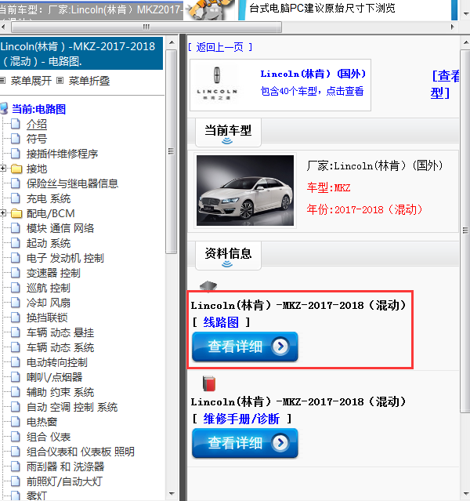
Task: Expand all menus with 菜单展开
Action: pos(31,81)
